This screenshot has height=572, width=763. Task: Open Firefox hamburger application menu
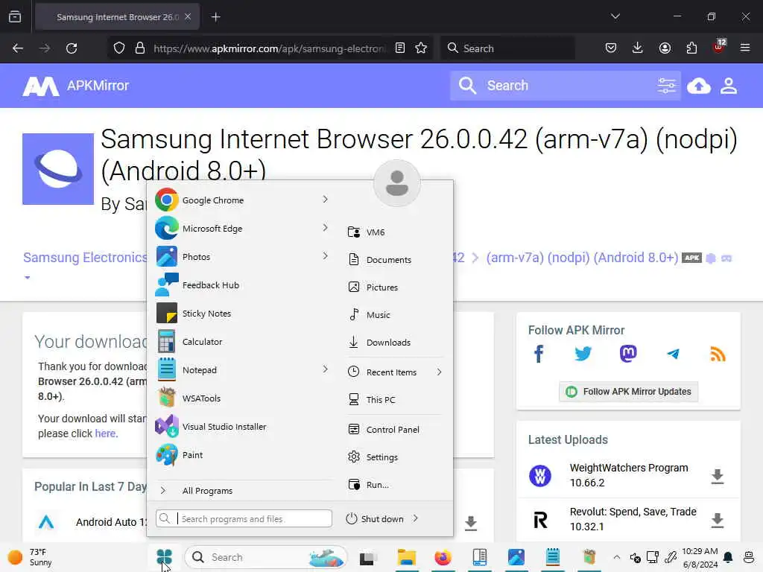click(x=745, y=48)
